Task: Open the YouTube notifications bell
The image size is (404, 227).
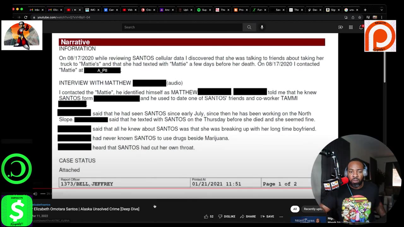Action: [x=361, y=27]
